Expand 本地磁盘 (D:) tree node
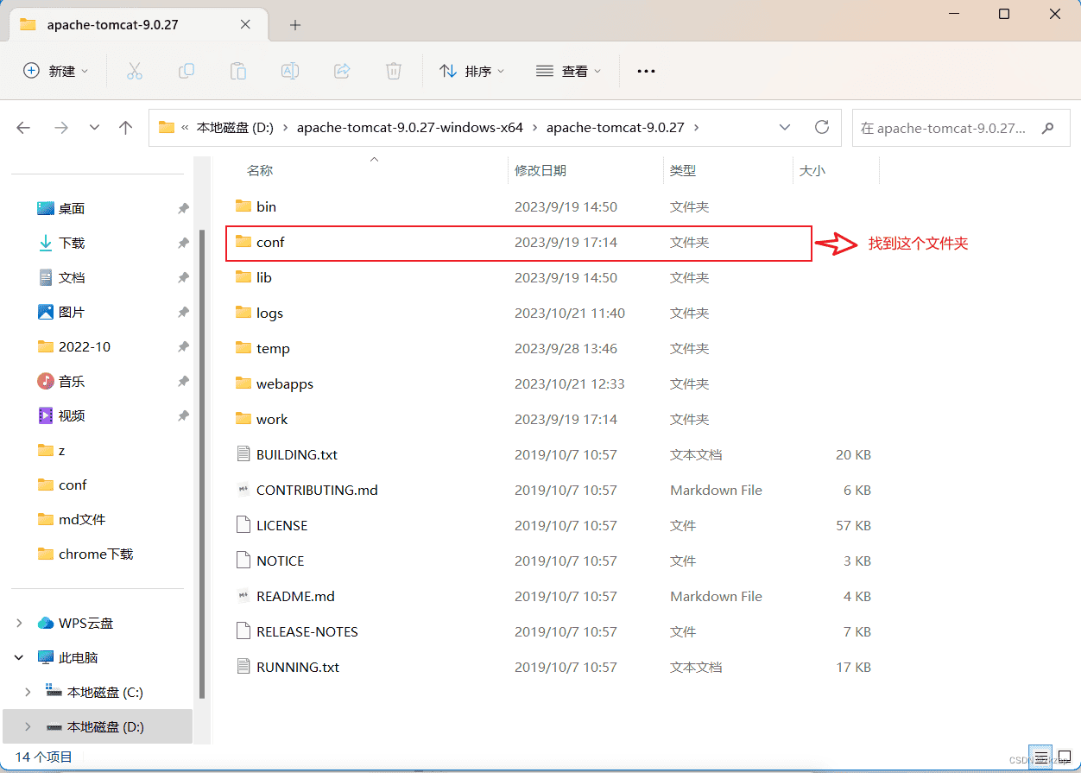The height and width of the screenshot is (773, 1081). (x=28, y=726)
